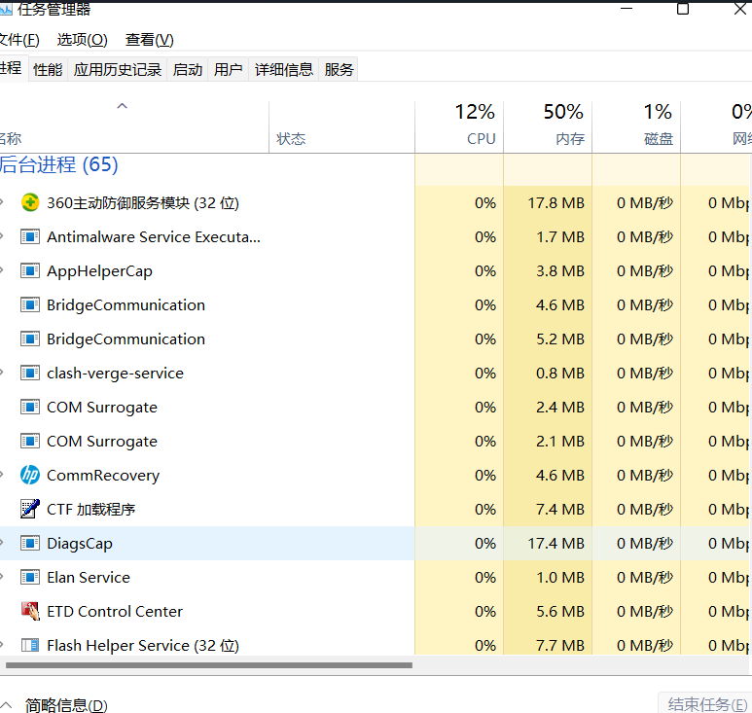The image size is (752, 713).
Task: Select the CTF 加载程序 row name
Action: pyautogui.click(x=91, y=510)
